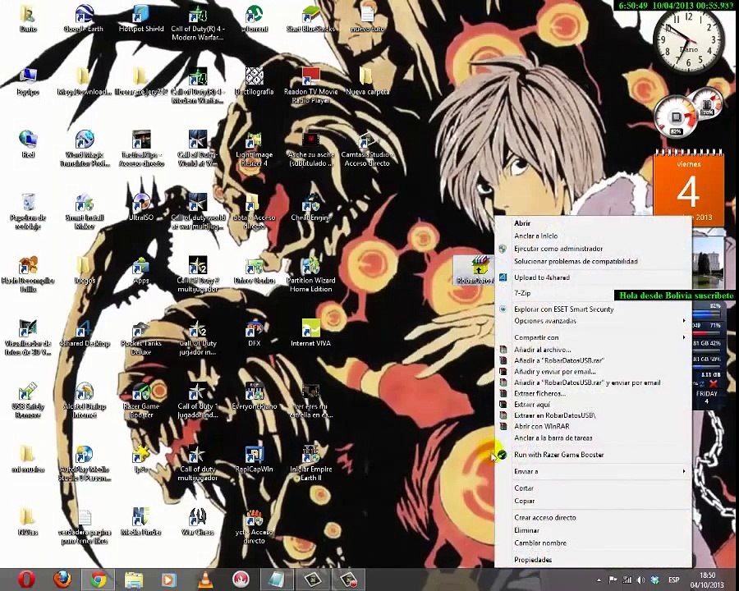Screen dimensions: 739x591
Task: Click the orange calendar gadget
Action: (688, 188)
